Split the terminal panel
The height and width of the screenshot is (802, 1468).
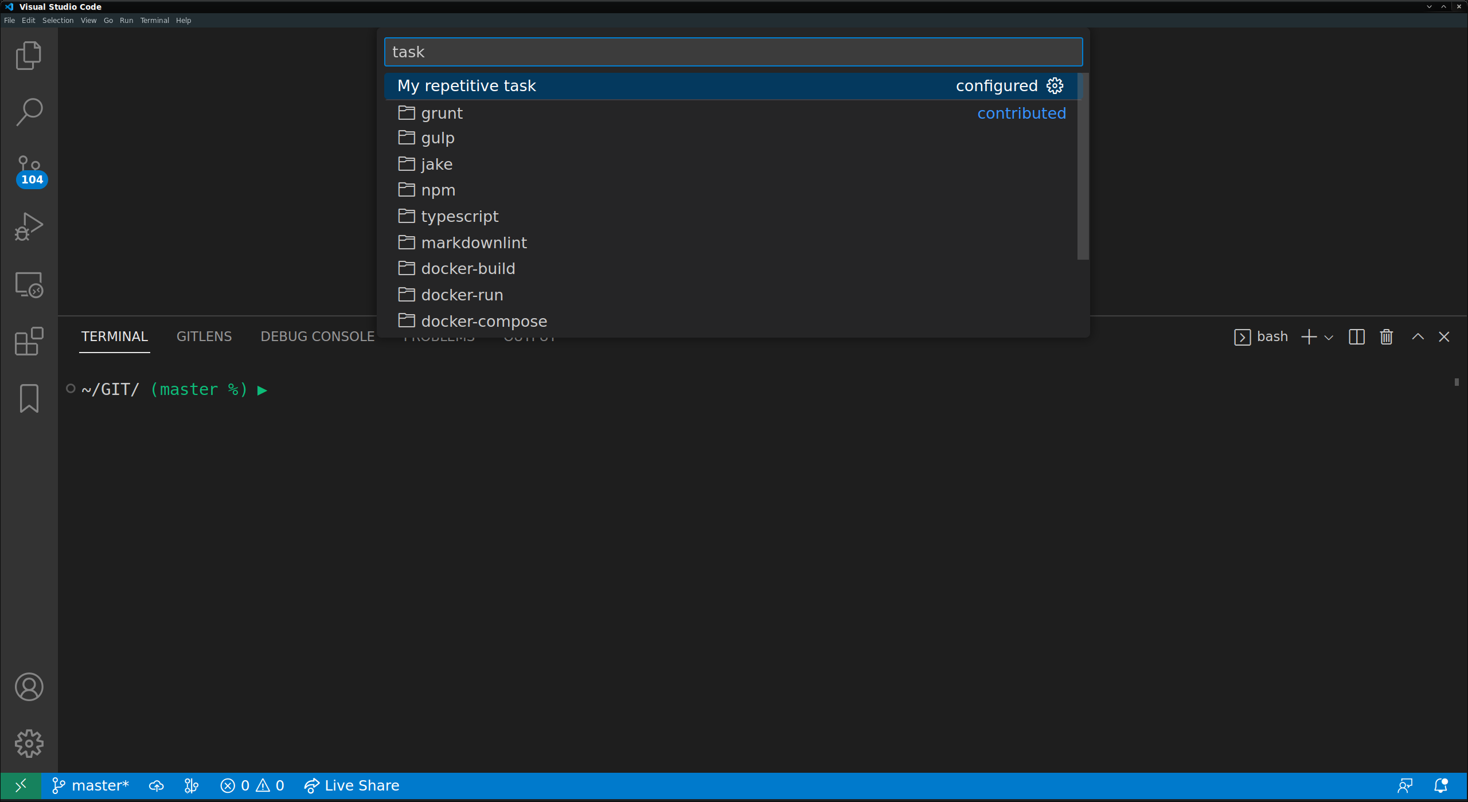coord(1356,337)
